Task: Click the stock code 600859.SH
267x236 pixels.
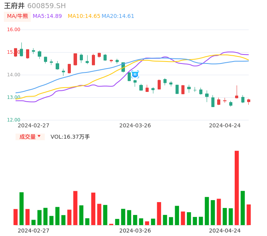Action: pos(46,6)
